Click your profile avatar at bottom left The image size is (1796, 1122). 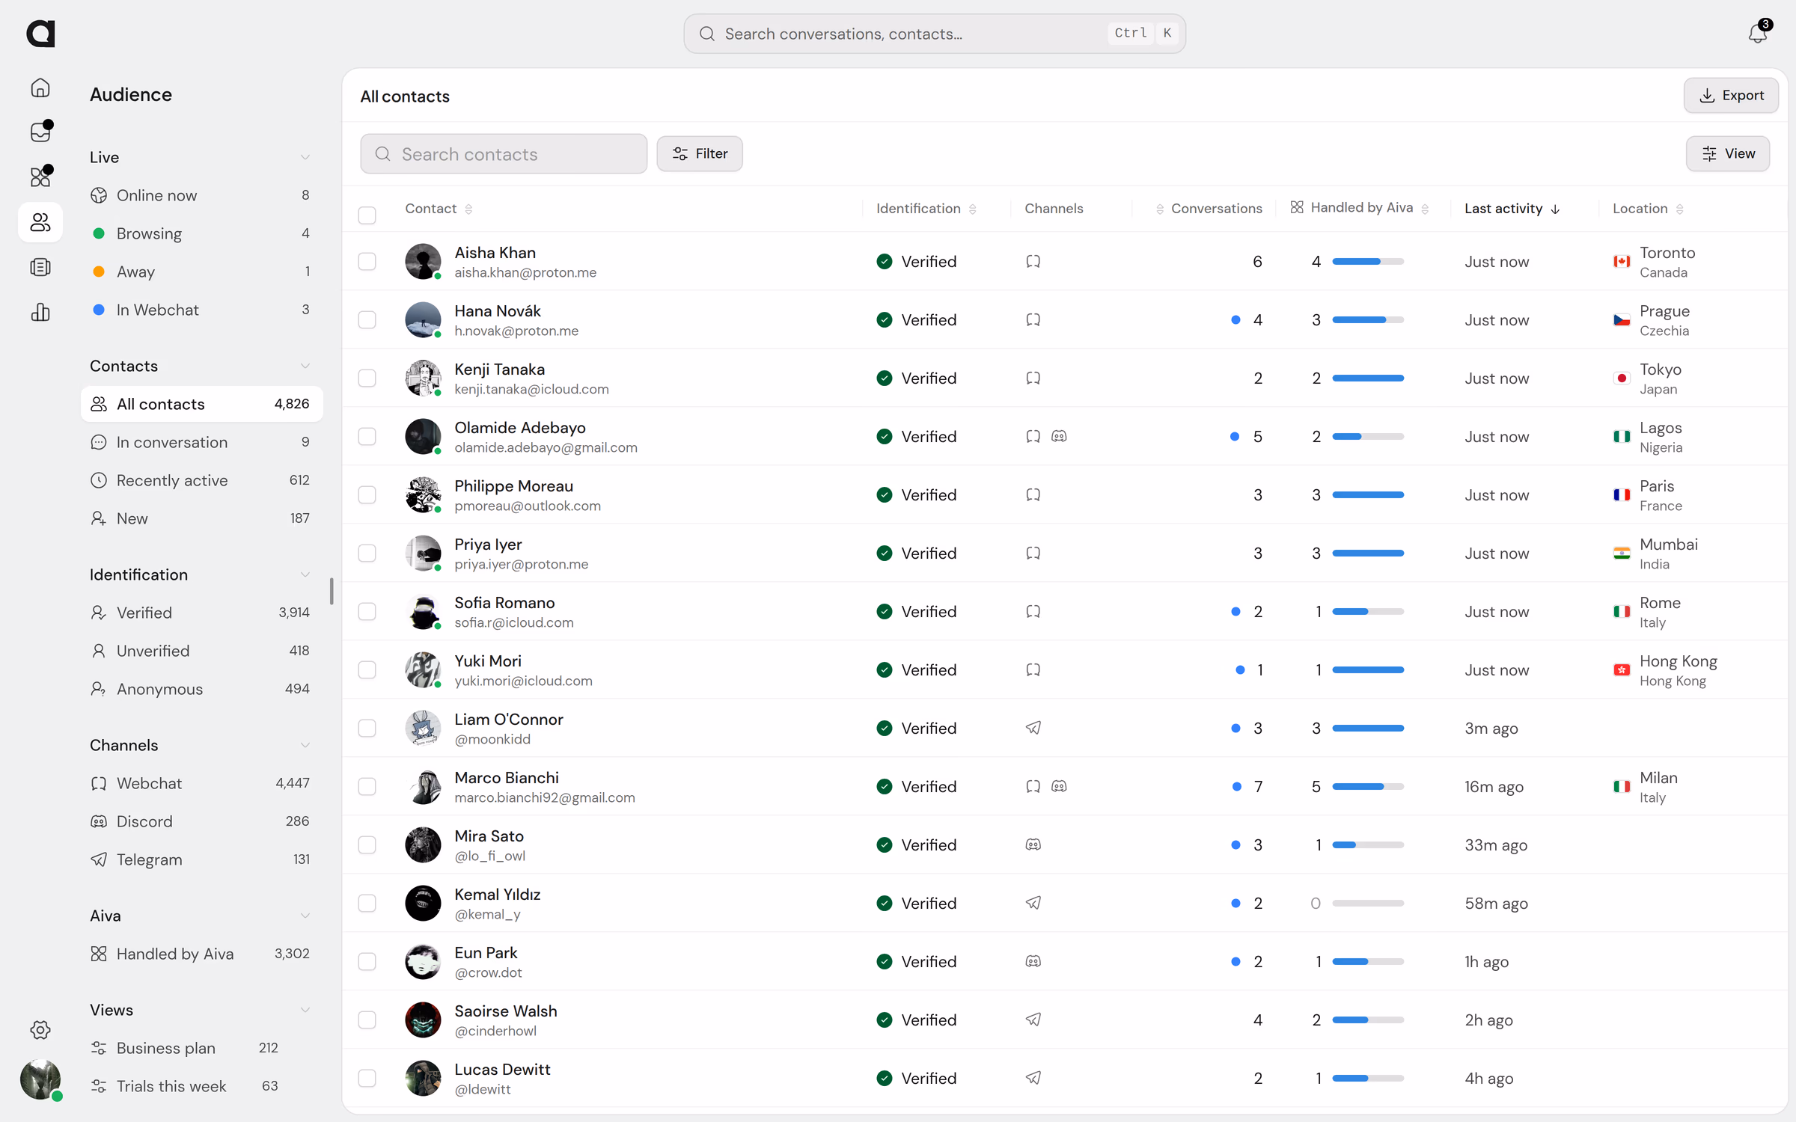coord(40,1079)
